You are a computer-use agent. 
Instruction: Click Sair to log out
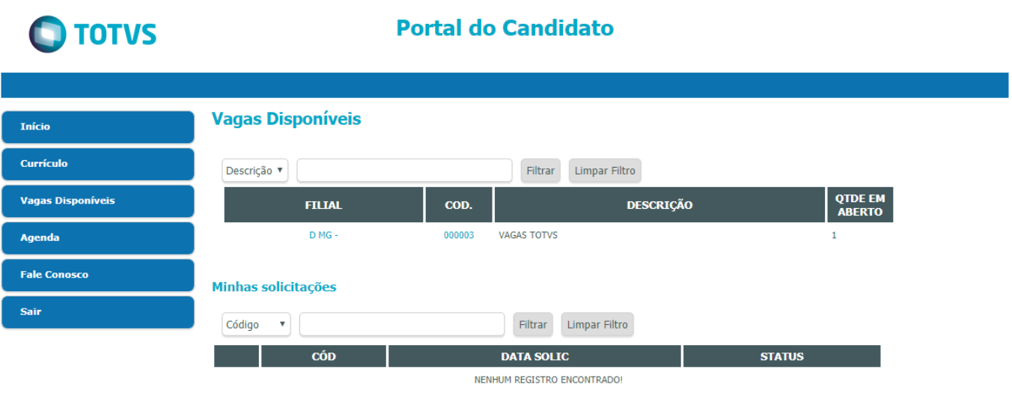(x=98, y=311)
